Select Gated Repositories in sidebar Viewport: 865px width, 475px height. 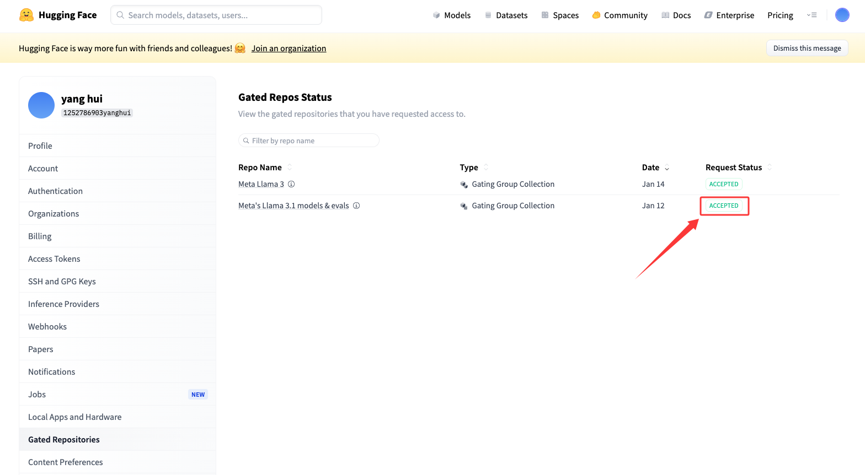(118, 439)
